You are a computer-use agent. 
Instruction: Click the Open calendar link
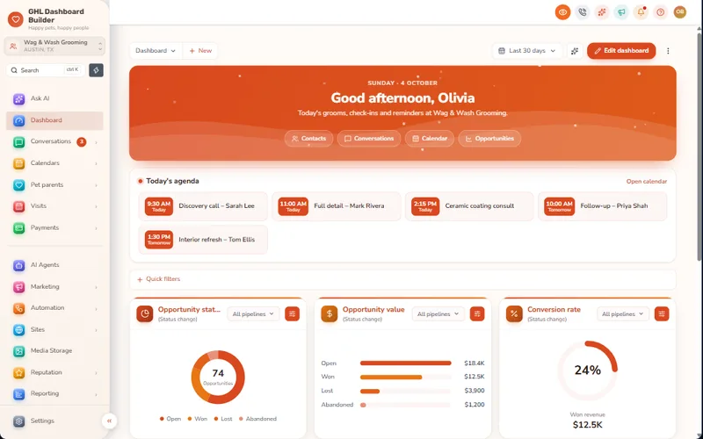(646, 182)
